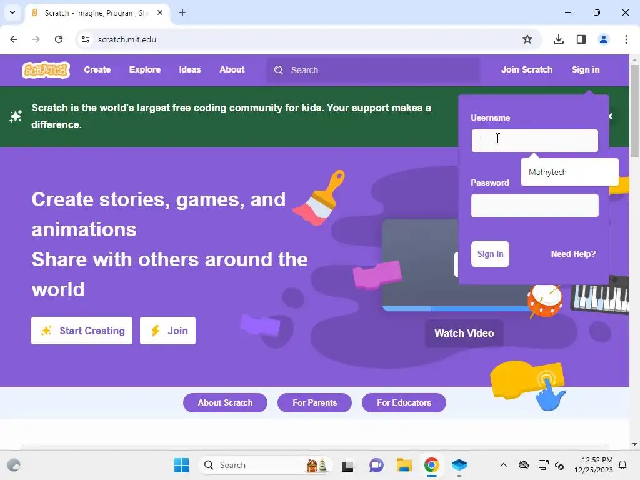
Task: Open the Chrome three-dot menu
Action: pyautogui.click(x=626, y=39)
